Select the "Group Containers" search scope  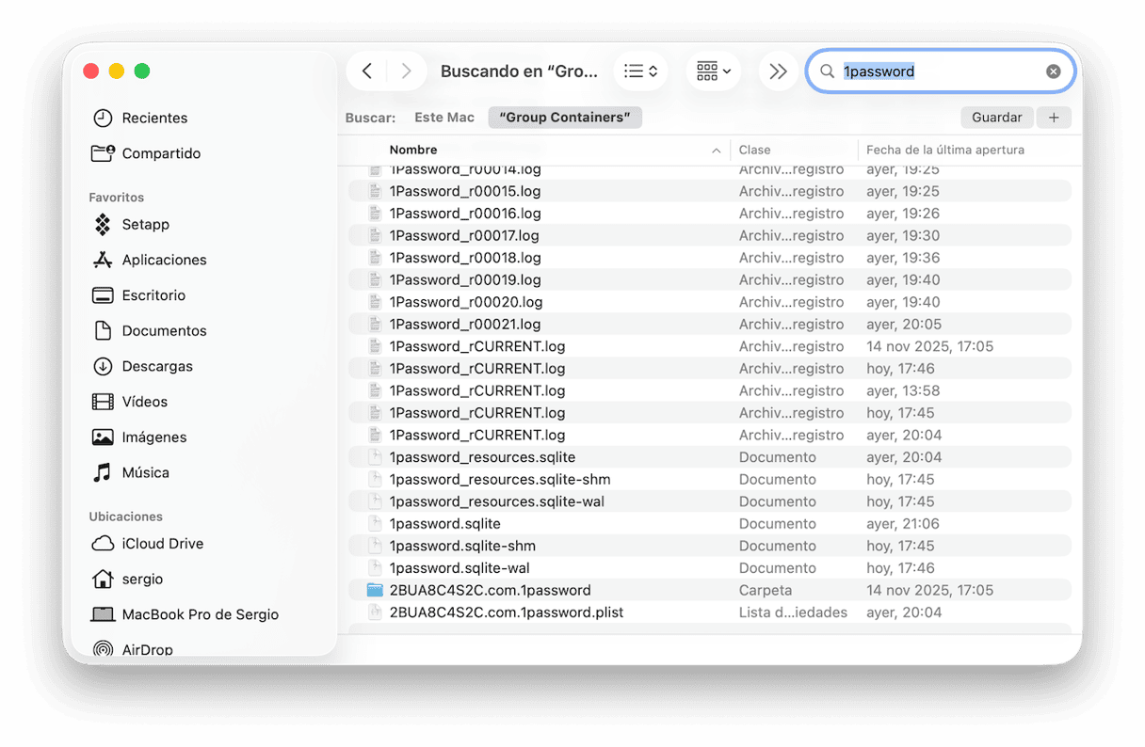click(x=565, y=118)
